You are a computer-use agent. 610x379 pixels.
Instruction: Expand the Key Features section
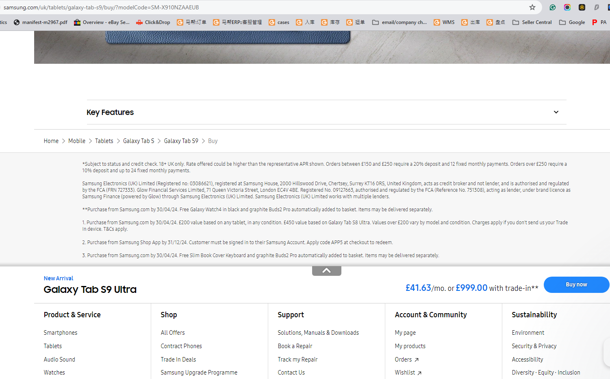pos(556,112)
